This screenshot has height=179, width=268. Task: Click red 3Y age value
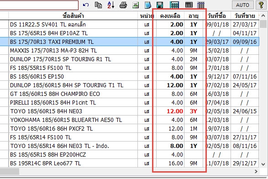[194, 111]
